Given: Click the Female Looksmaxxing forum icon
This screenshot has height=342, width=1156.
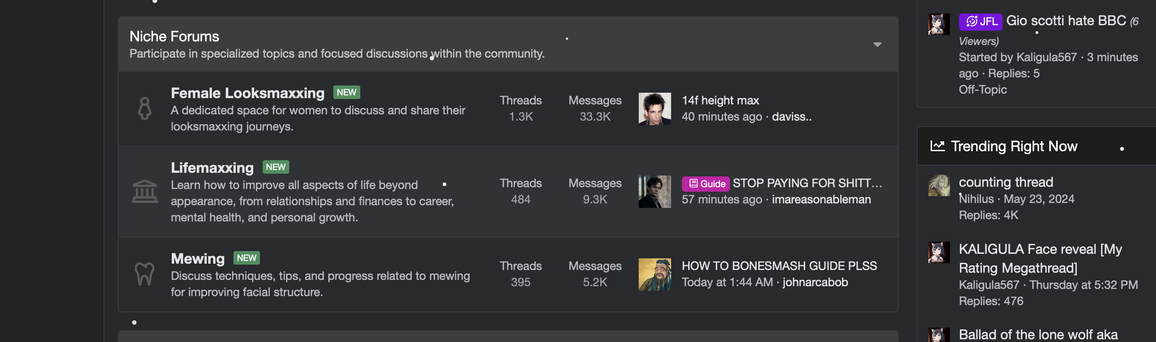Looking at the screenshot, I should point(144,108).
